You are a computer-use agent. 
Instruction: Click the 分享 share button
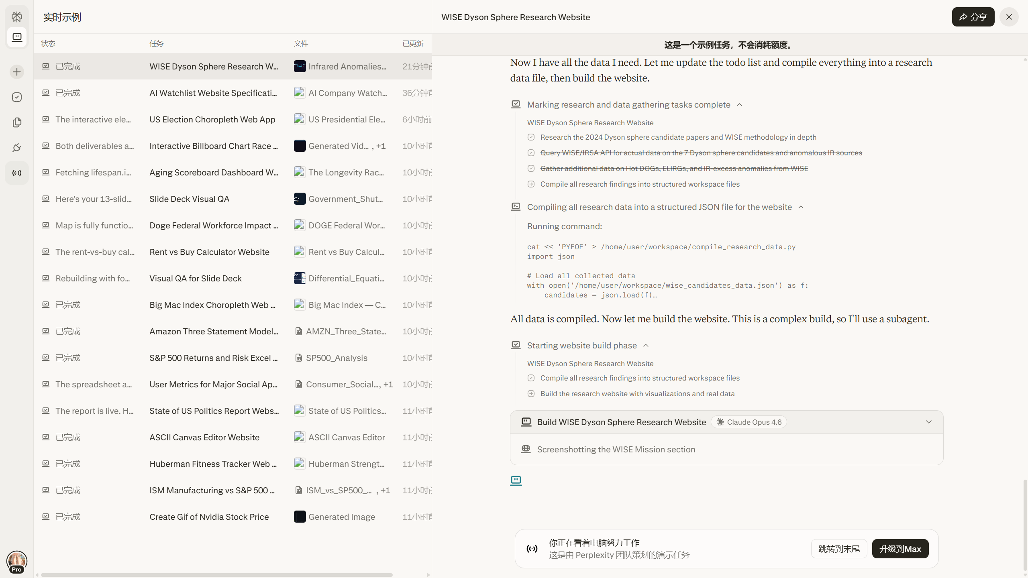click(x=973, y=17)
